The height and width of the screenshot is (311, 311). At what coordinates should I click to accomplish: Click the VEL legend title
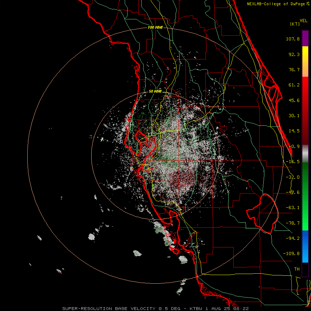tap(303, 21)
